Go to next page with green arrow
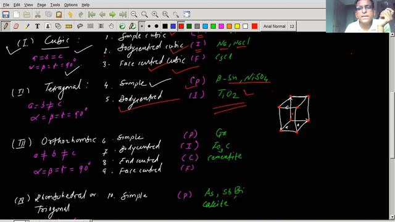The image size is (395, 222). point(112,14)
